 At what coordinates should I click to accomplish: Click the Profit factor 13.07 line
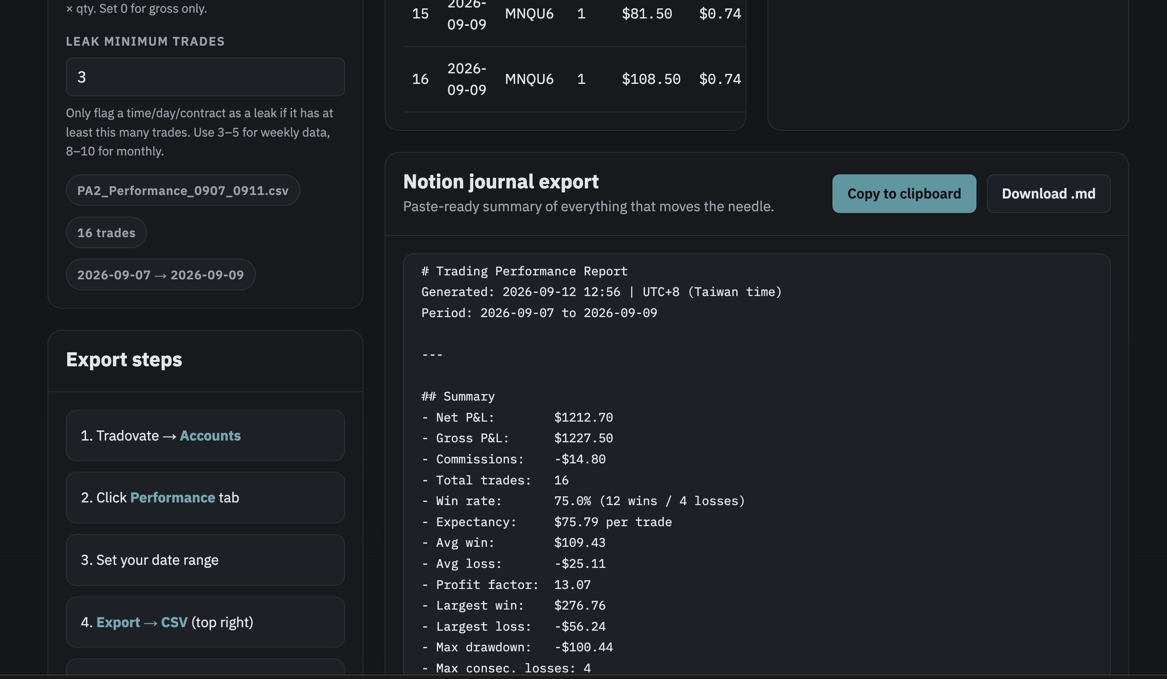tap(506, 585)
